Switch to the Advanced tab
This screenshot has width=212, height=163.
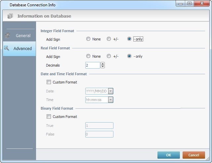[x=22, y=48]
